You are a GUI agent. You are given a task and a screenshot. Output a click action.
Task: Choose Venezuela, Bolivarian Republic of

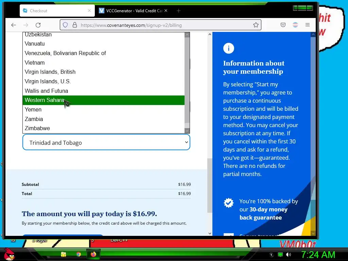tap(103, 53)
